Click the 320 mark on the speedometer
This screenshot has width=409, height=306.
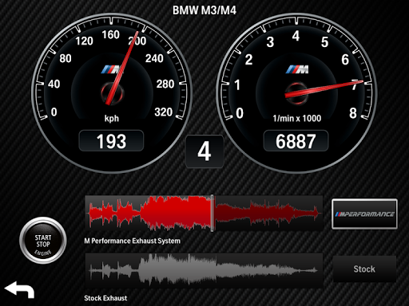pos(164,112)
